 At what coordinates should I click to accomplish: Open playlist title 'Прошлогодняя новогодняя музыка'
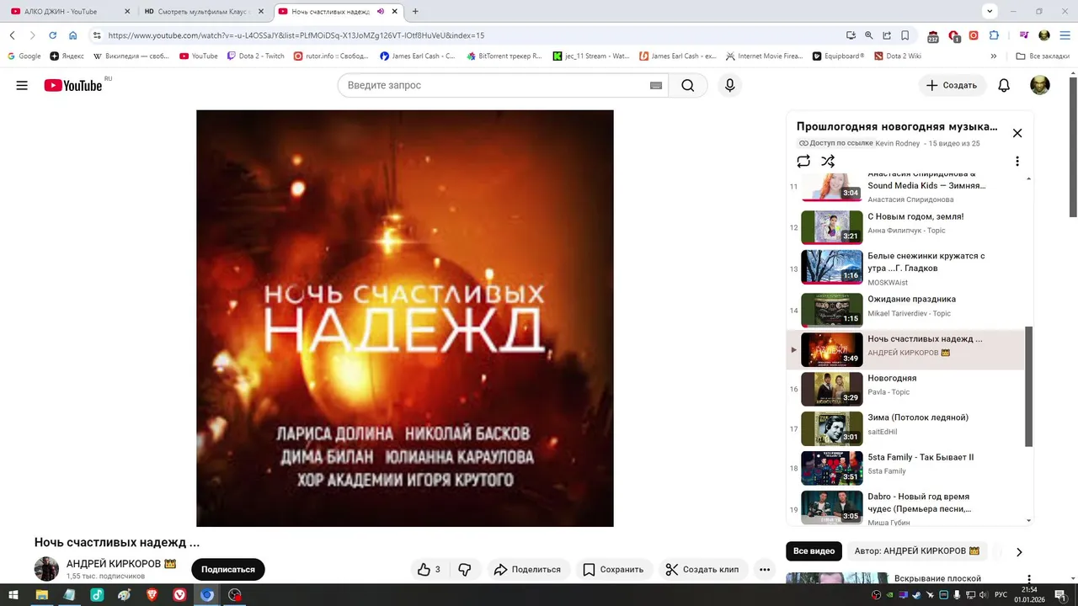click(897, 126)
